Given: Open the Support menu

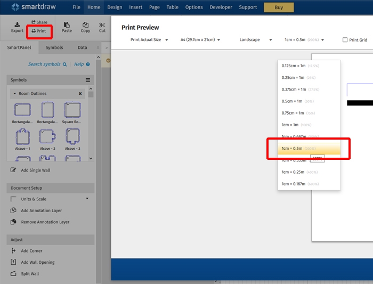Looking at the screenshot, I should click(x=248, y=7).
